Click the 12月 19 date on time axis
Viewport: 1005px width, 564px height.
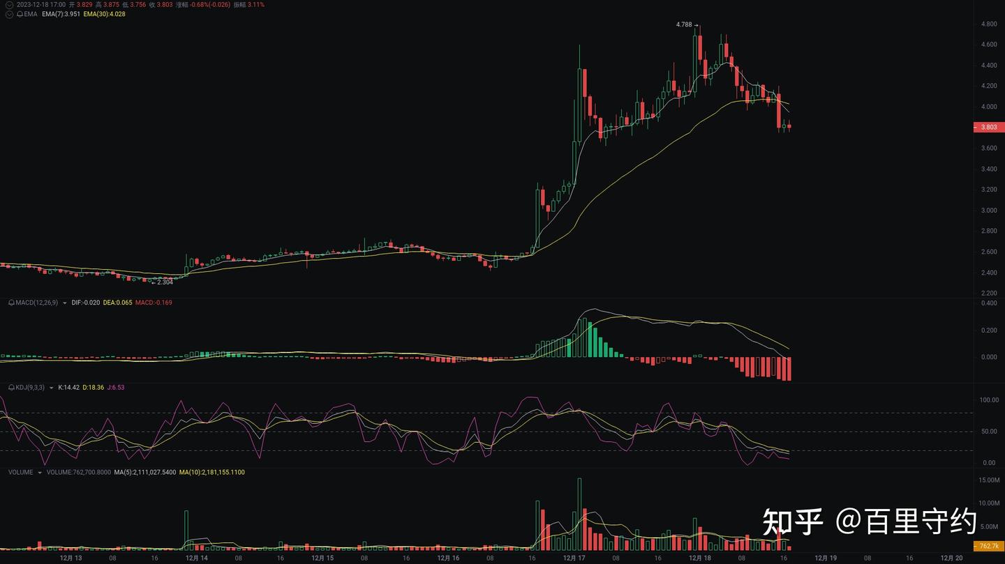pos(826,558)
